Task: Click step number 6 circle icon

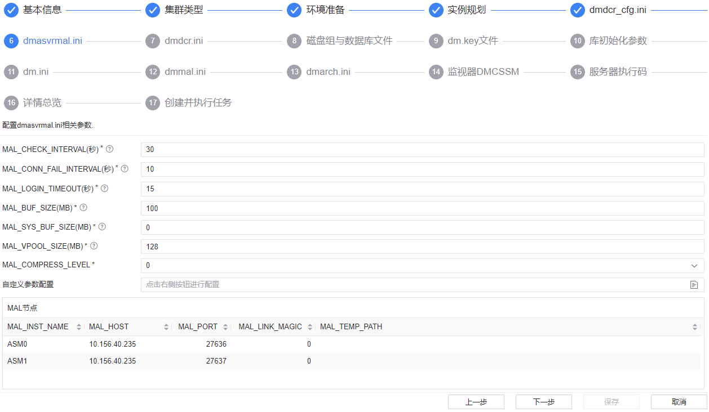Action: 11,41
